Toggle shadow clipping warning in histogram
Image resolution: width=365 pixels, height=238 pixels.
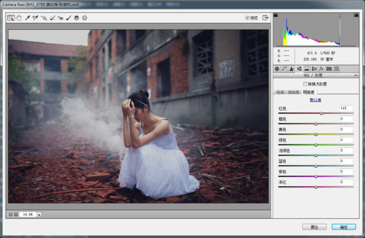coord(276,15)
